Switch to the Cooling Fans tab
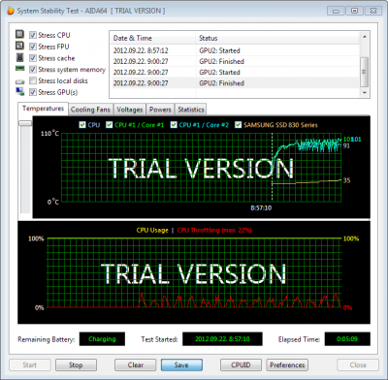This screenshot has width=388, height=380. tap(90, 110)
